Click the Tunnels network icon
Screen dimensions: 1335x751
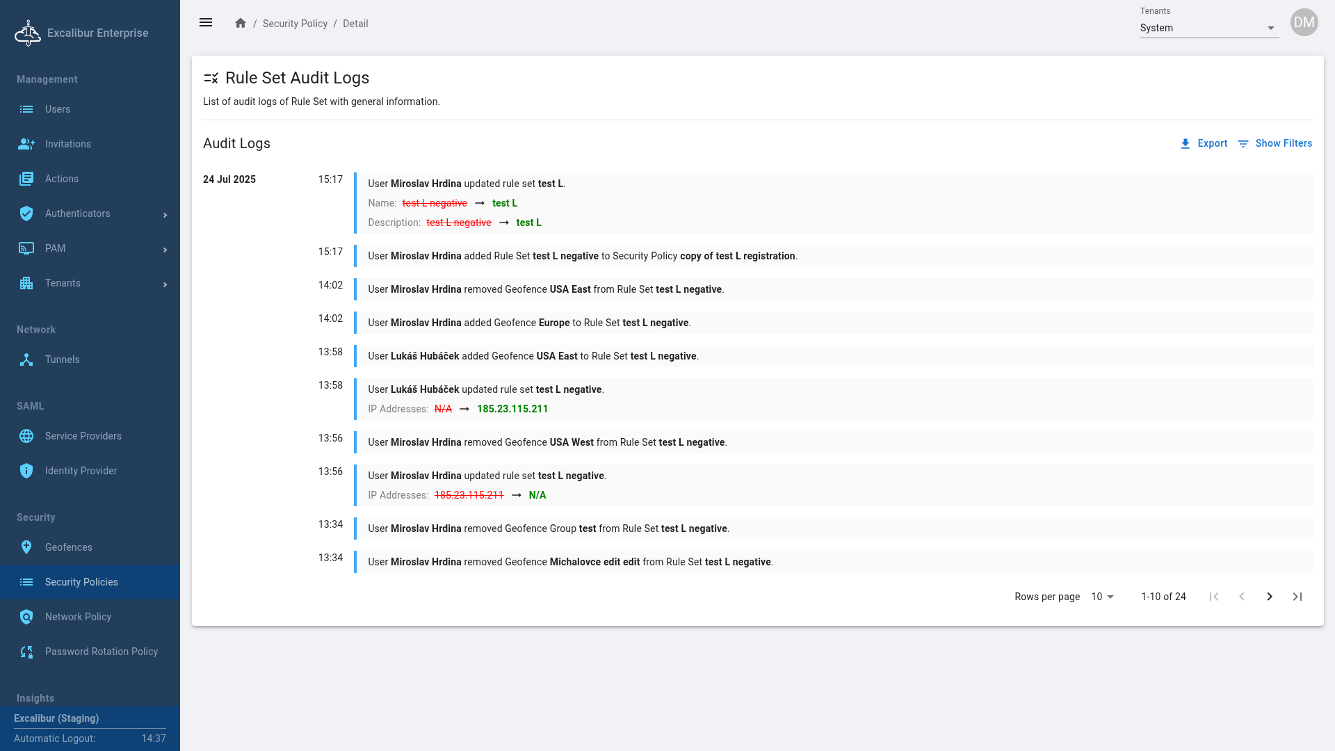coord(26,360)
